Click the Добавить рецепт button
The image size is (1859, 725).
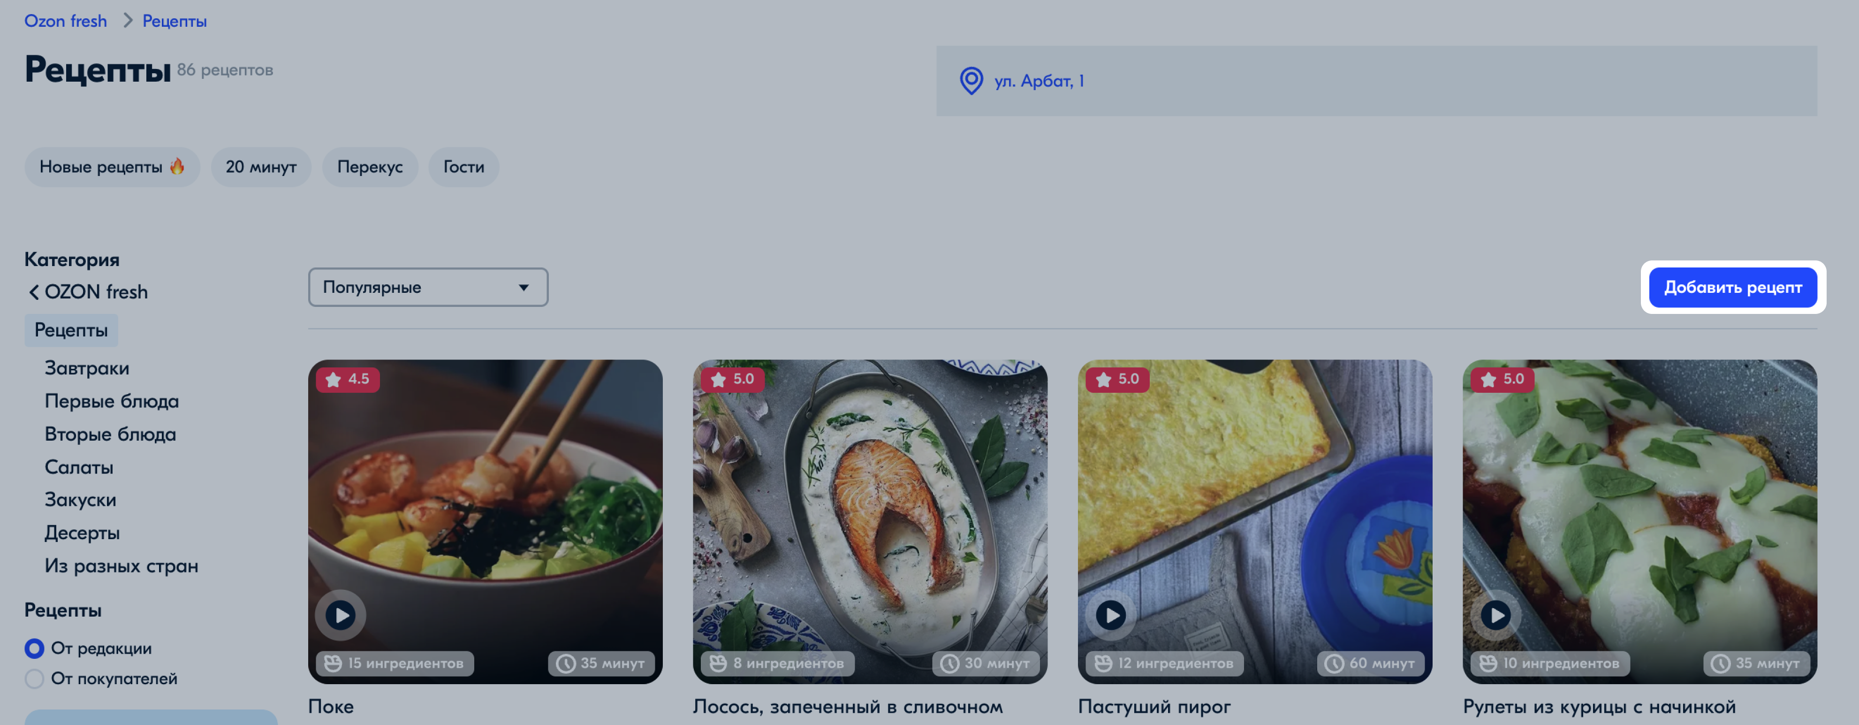[1733, 287]
